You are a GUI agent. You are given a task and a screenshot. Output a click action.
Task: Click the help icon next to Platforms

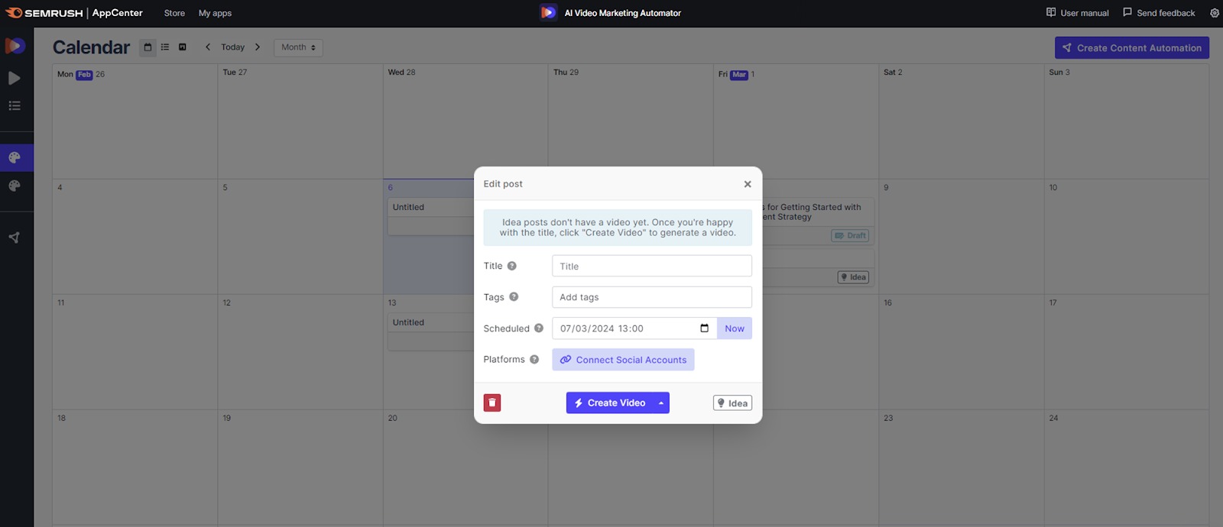point(534,360)
